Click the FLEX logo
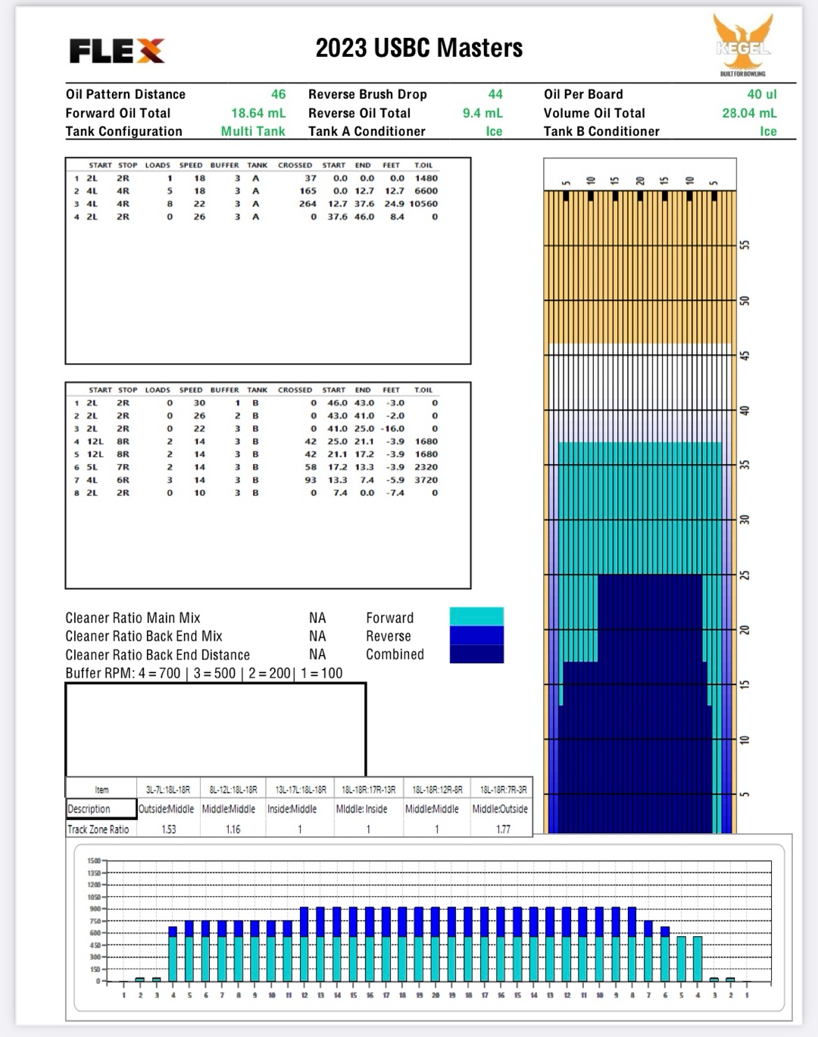 117,51
